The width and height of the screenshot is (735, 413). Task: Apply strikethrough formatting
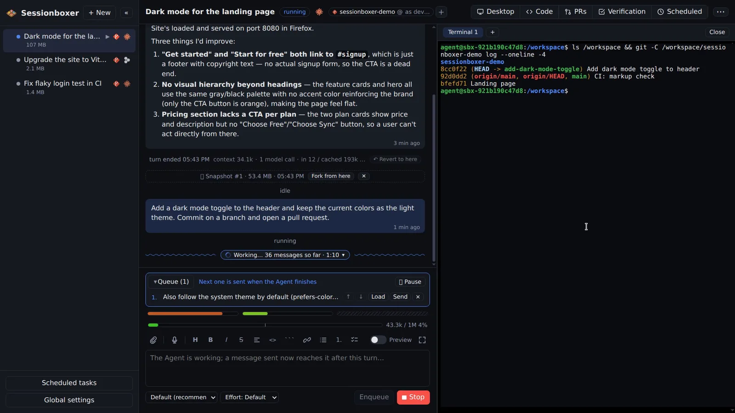coord(241,340)
